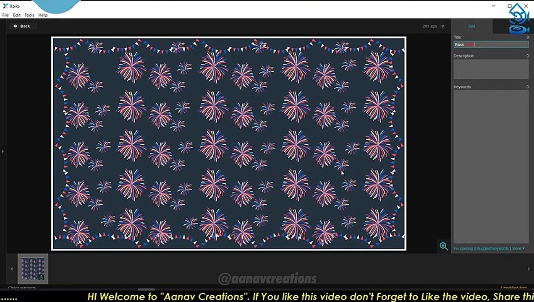The width and height of the screenshot is (534, 302).
Task: Open the Tools menu
Action: click(x=29, y=15)
